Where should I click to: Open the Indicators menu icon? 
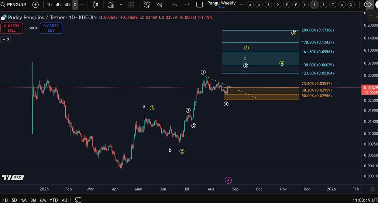pos(111,5)
